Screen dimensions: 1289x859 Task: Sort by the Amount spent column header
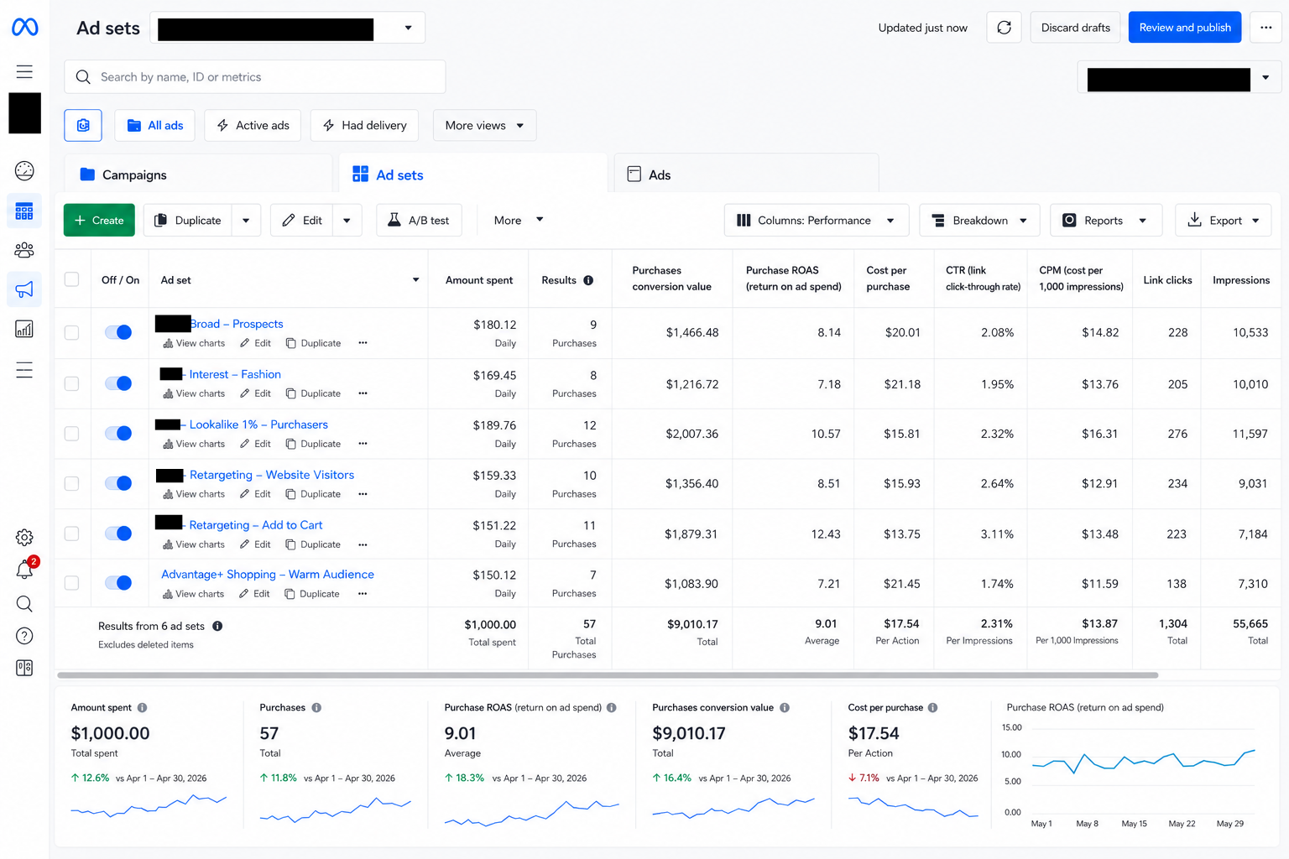(x=478, y=280)
